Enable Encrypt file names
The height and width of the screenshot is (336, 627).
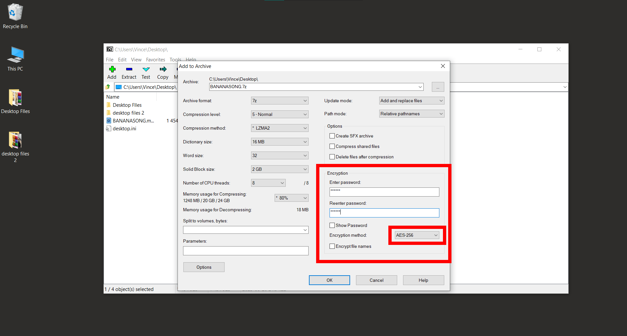[x=332, y=246]
